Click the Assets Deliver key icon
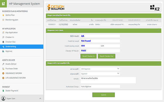This screenshot has width=164, height=102. pos(3,64)
